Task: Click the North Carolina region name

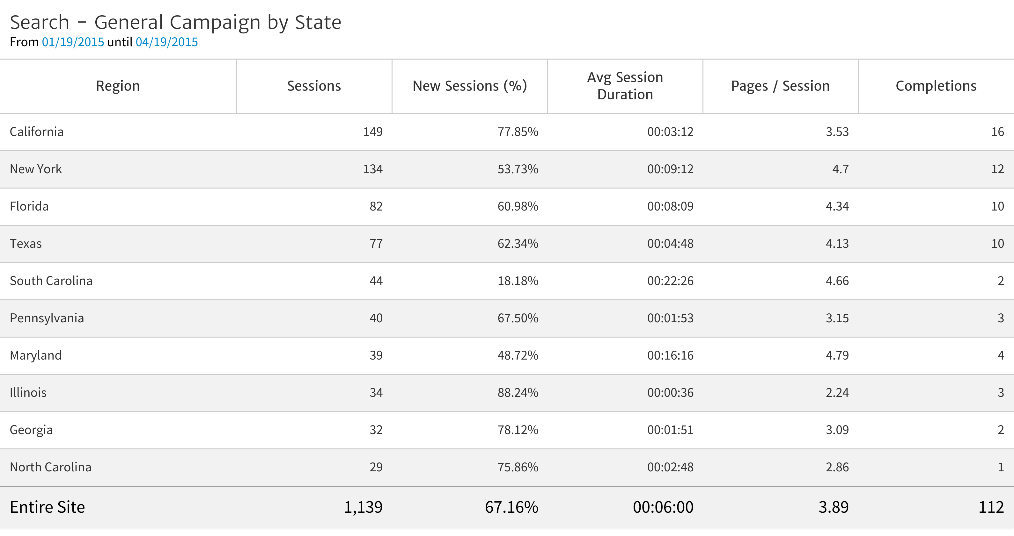Action: (x=50, y=467)
